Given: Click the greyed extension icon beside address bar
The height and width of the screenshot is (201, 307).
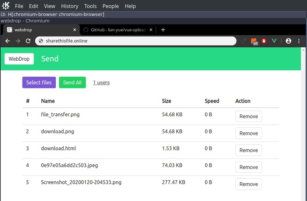Looking at the screenshot, I should coord(243,41).
